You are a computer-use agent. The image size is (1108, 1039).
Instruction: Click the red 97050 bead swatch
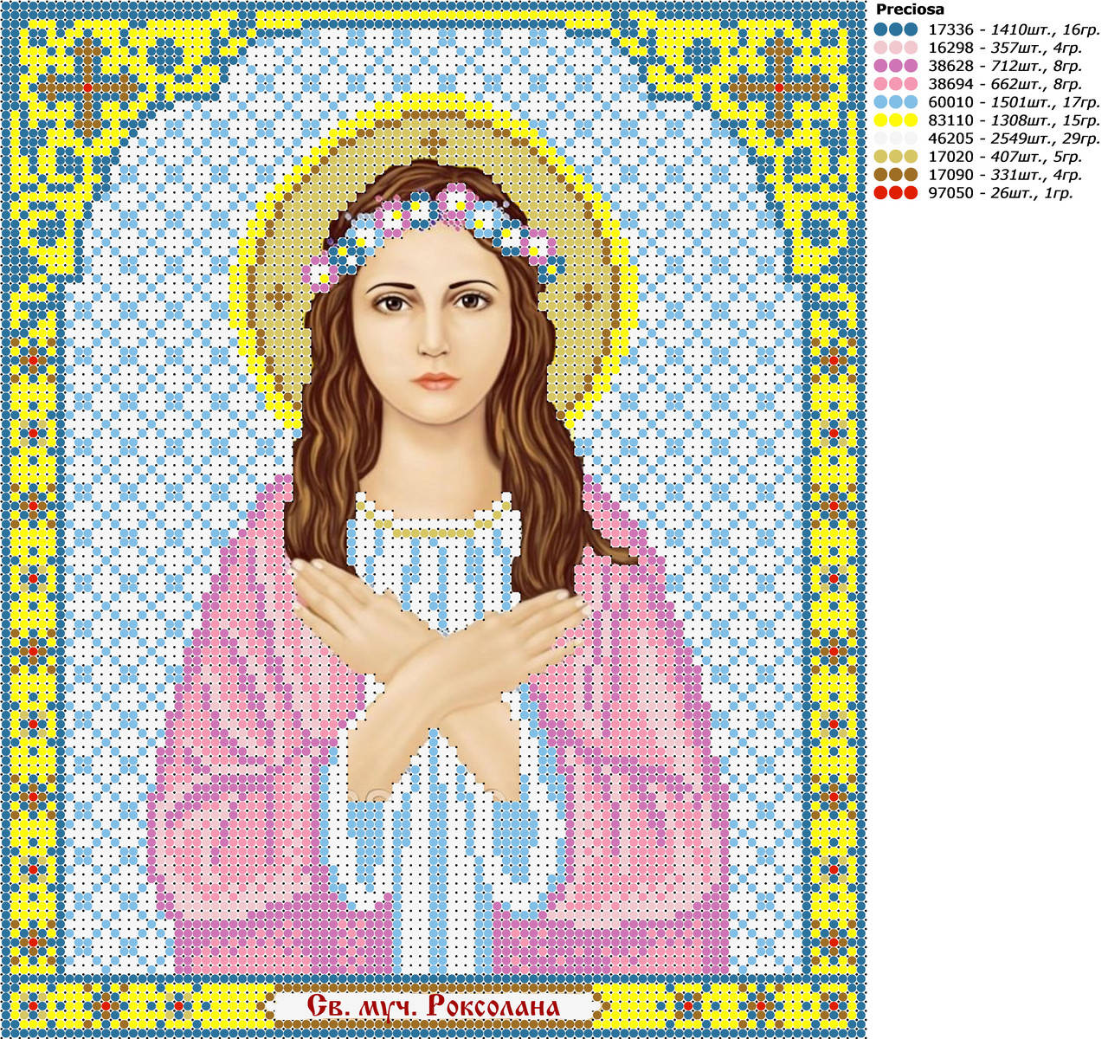[895, 193]
